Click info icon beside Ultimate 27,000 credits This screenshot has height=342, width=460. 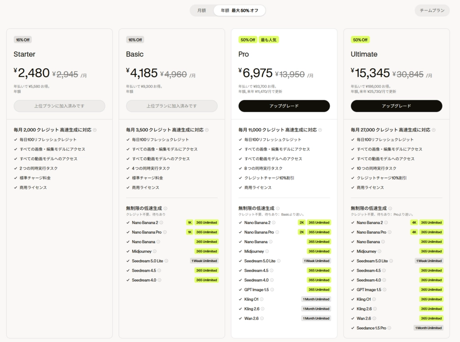(433, 130)
